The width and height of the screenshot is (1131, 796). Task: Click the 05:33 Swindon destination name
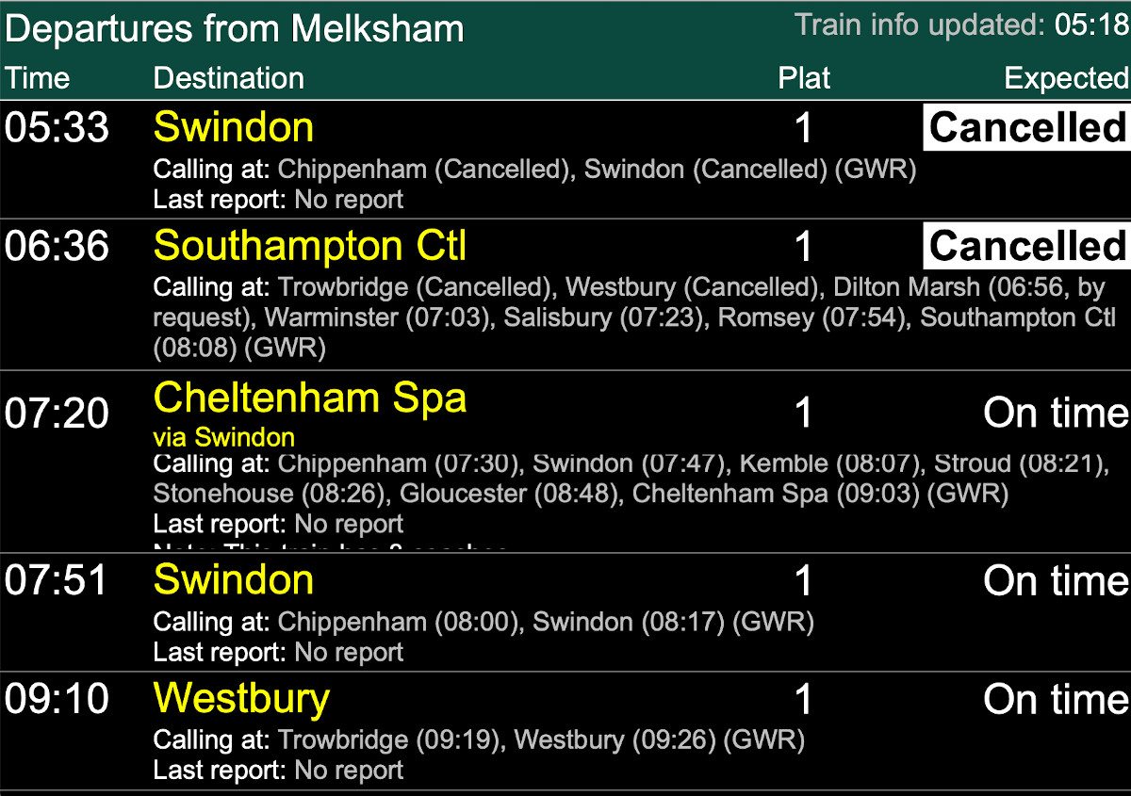point(234,127)
